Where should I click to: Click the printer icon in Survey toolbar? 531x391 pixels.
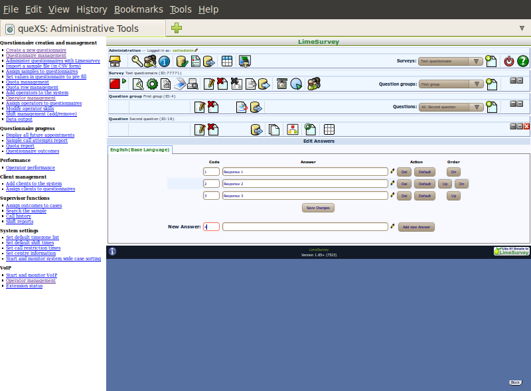(192, 84)
